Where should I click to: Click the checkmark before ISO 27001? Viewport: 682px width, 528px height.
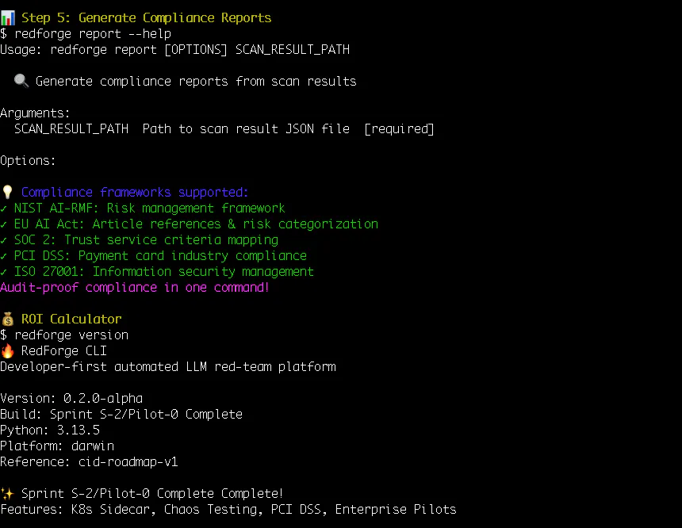[3, 272]
